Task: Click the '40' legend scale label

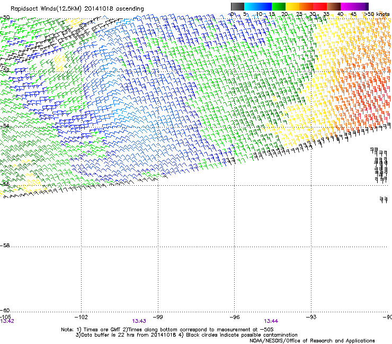Action: (340, 14)
